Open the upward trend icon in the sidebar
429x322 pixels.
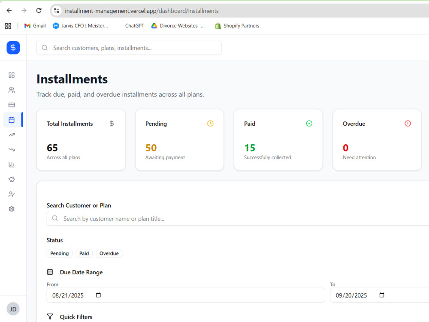click(12, 135)
